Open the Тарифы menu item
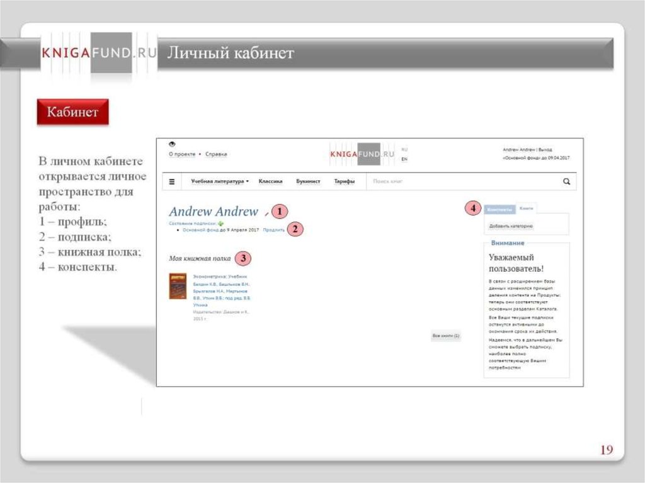The height and width of the screenshot is (483, 645). [344, 181]
